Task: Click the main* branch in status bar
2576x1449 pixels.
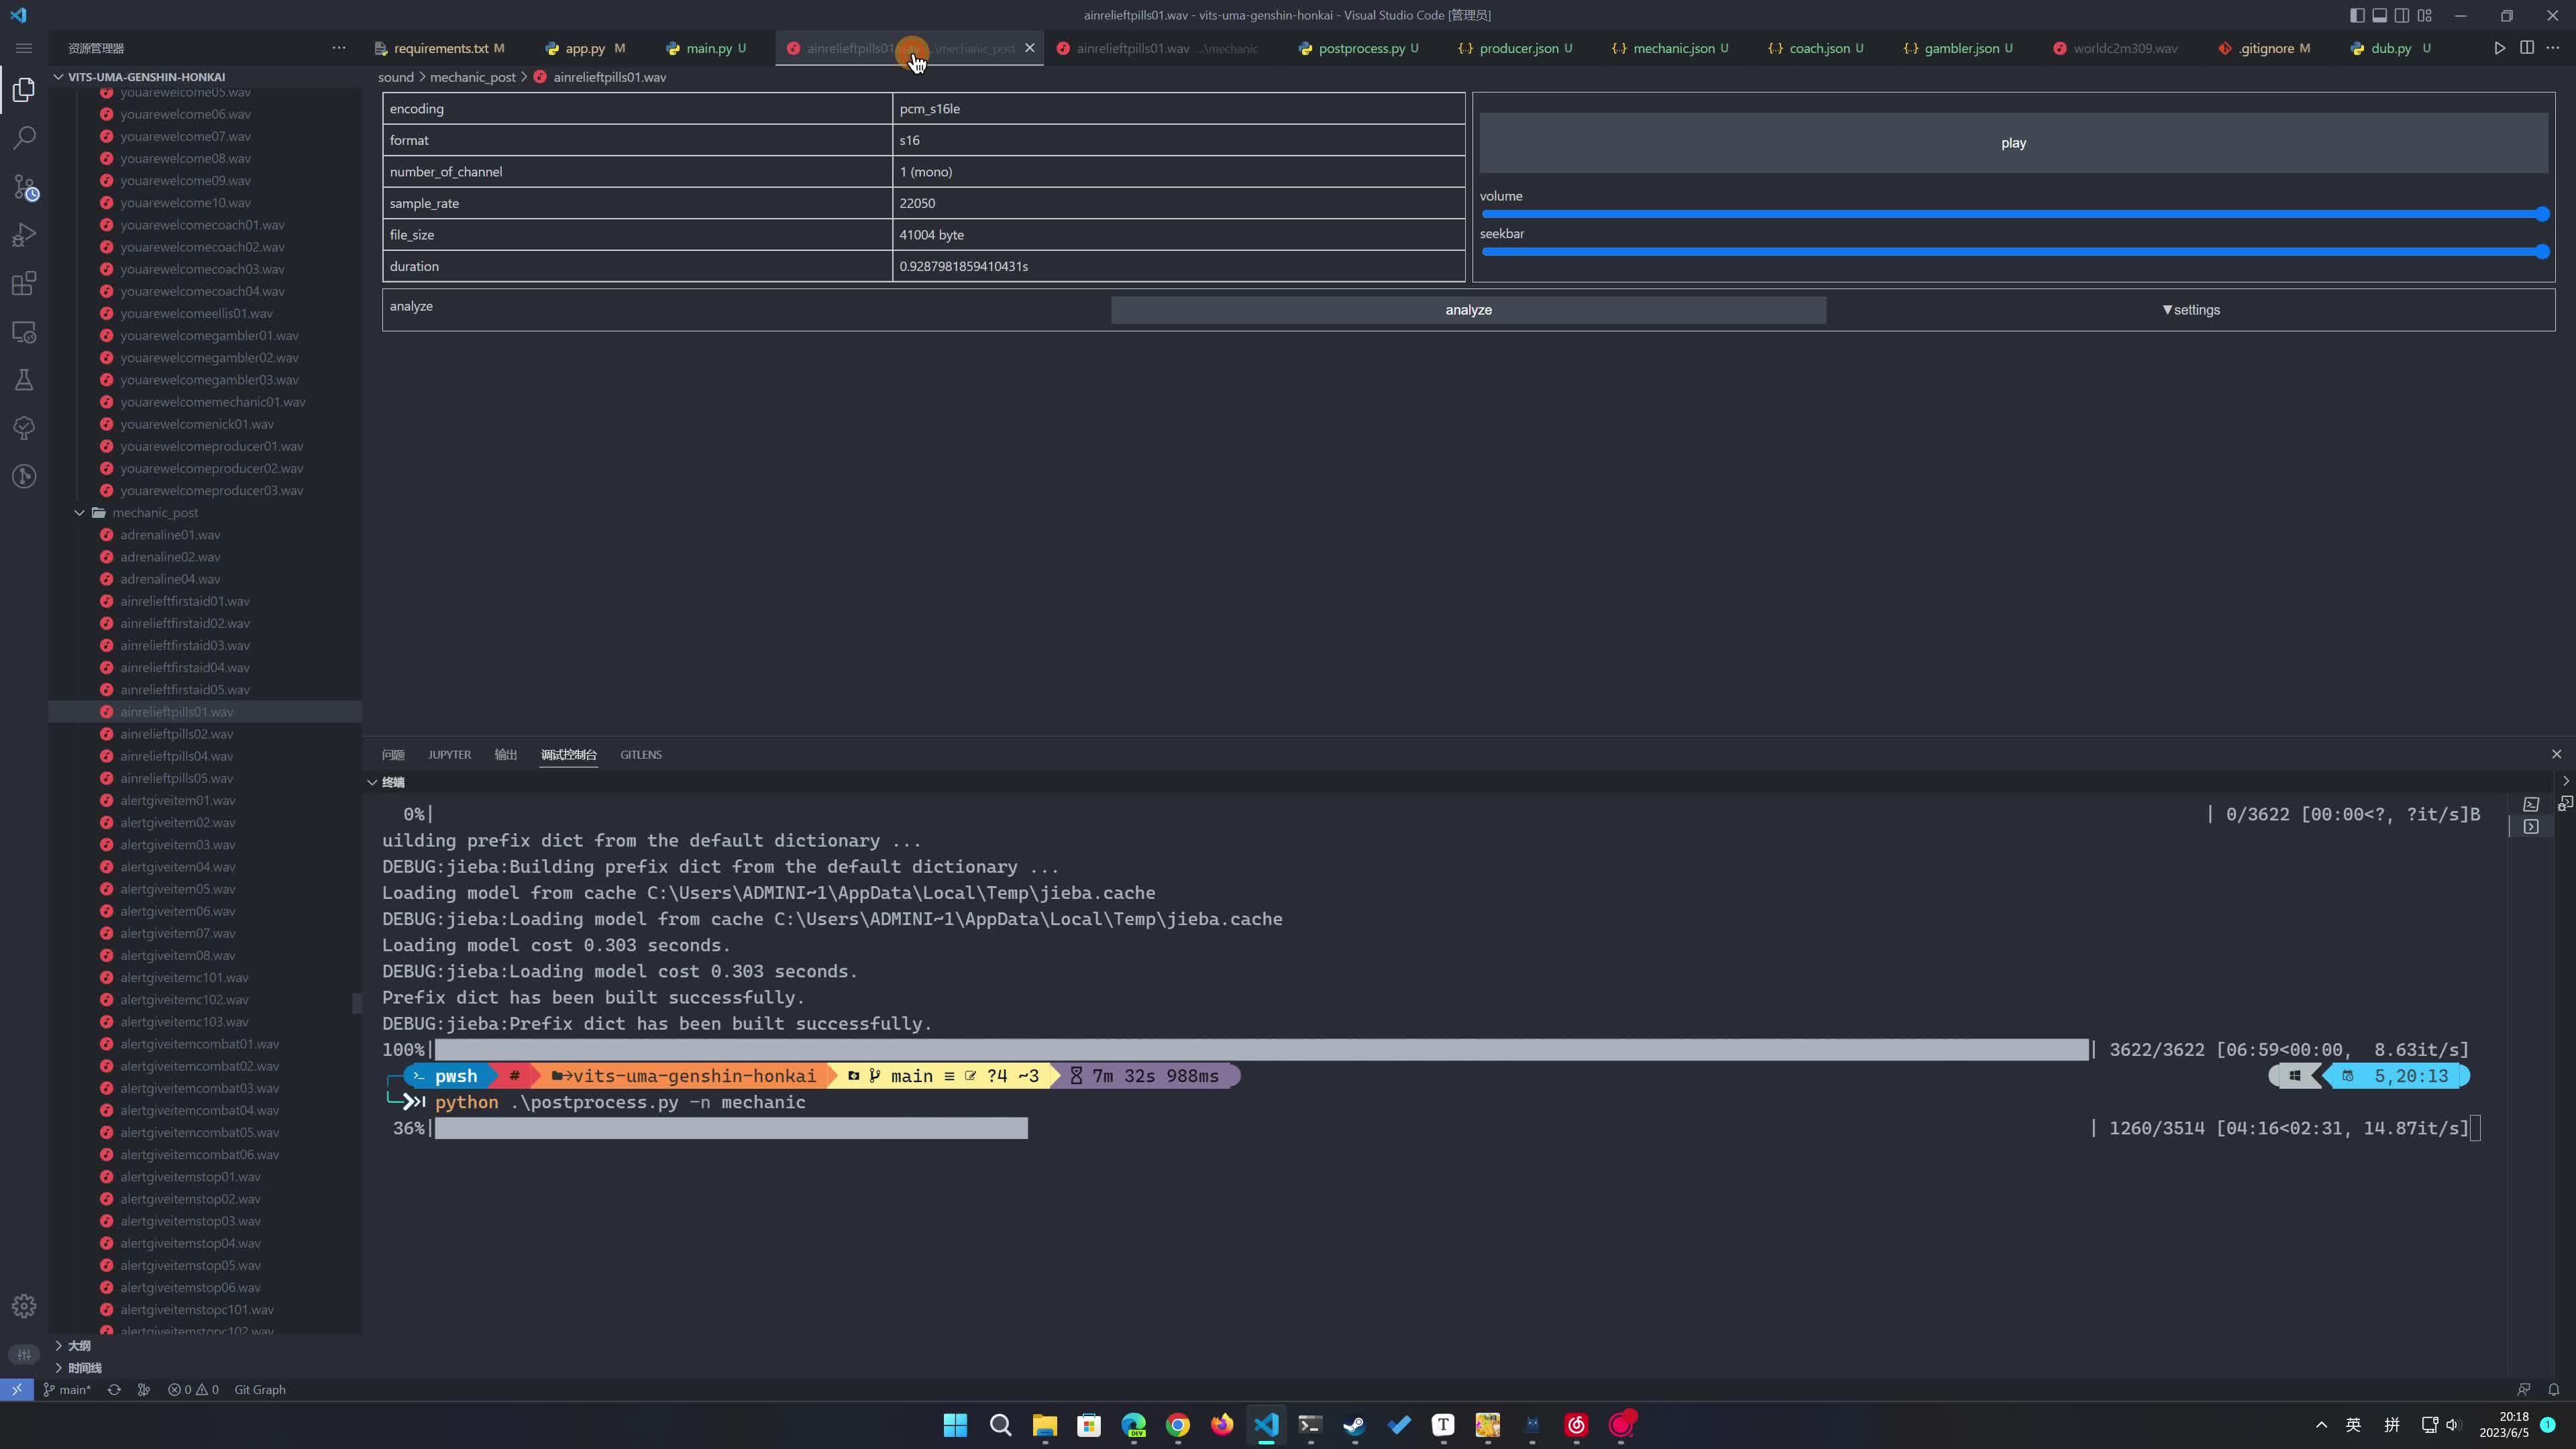Action: click(x=67, y=1390)
